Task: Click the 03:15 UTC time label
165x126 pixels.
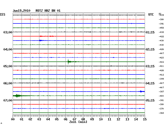Action: 150,66
